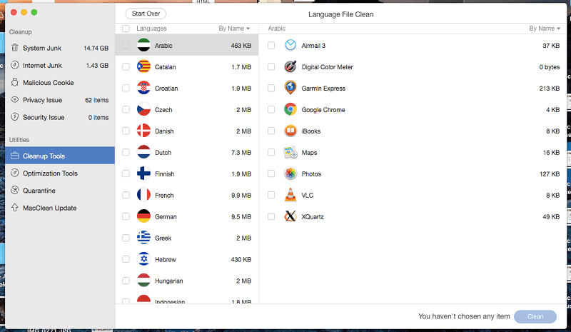571x332 pixels.
Task: Click the Clean button
Action: [x=535, y=316]
